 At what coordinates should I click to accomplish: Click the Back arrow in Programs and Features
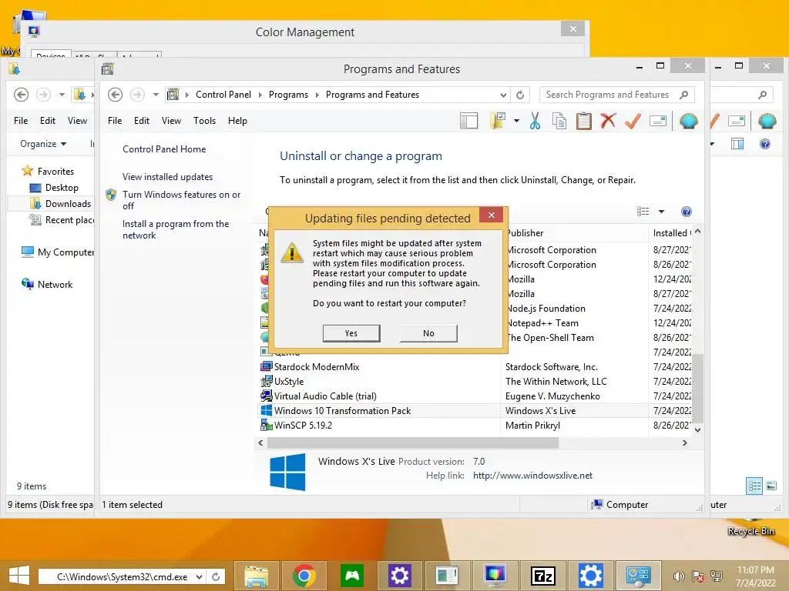point(115,95)
